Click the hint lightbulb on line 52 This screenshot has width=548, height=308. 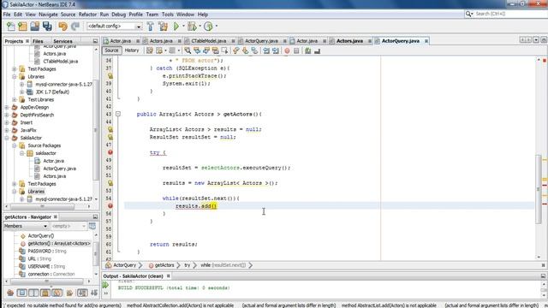point(110,183)
